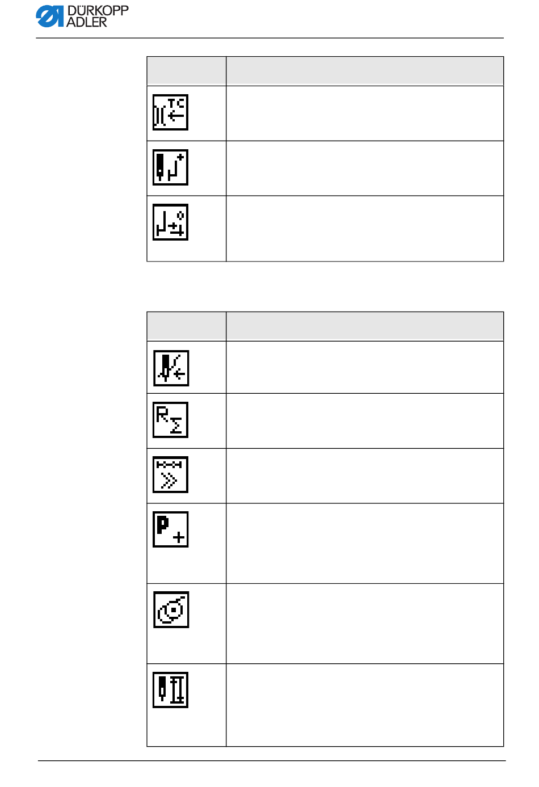Click the bobbin winder icon
Viewport: 539px width, 787px height.
pos(171,610)
